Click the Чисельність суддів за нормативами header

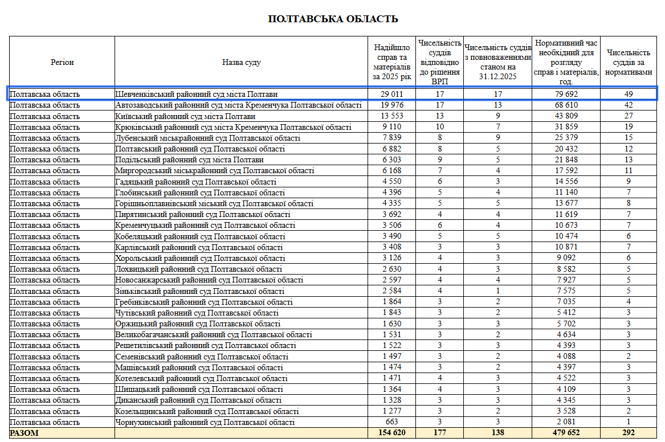pos(629,62)
